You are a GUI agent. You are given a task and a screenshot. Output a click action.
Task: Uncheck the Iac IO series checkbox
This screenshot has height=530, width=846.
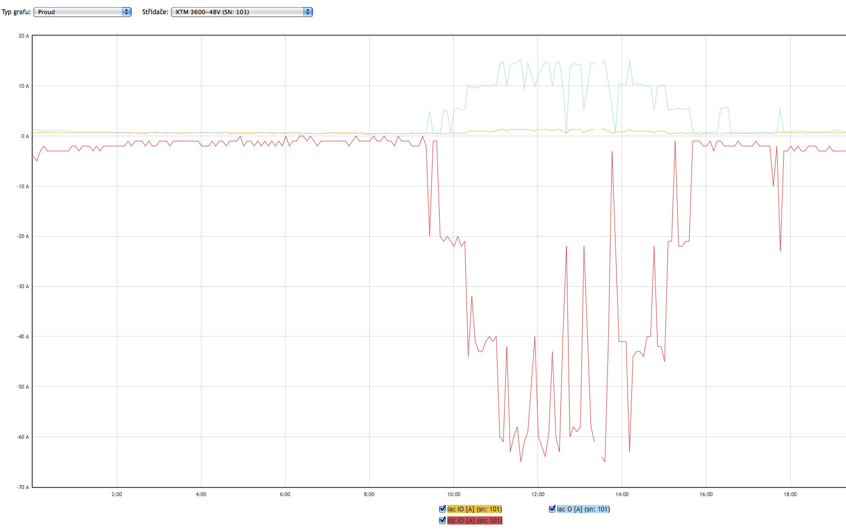[x=442, y=509]
